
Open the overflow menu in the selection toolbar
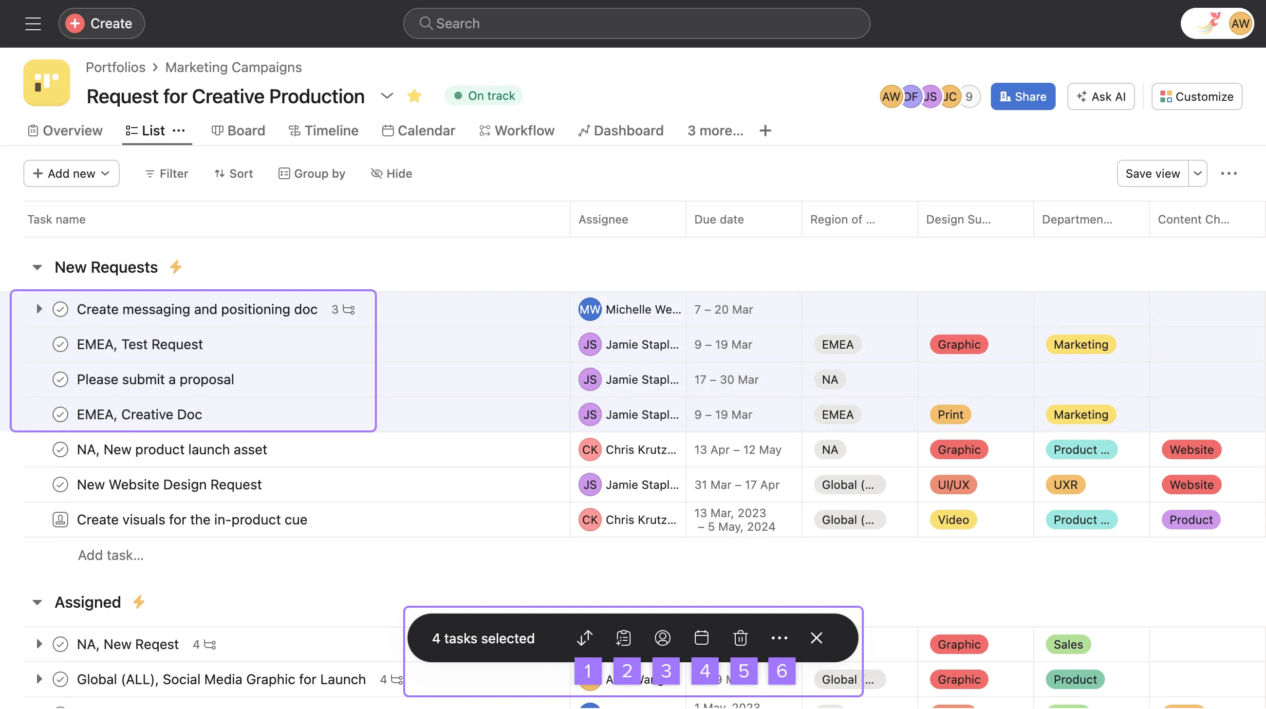tap(780, 638)
